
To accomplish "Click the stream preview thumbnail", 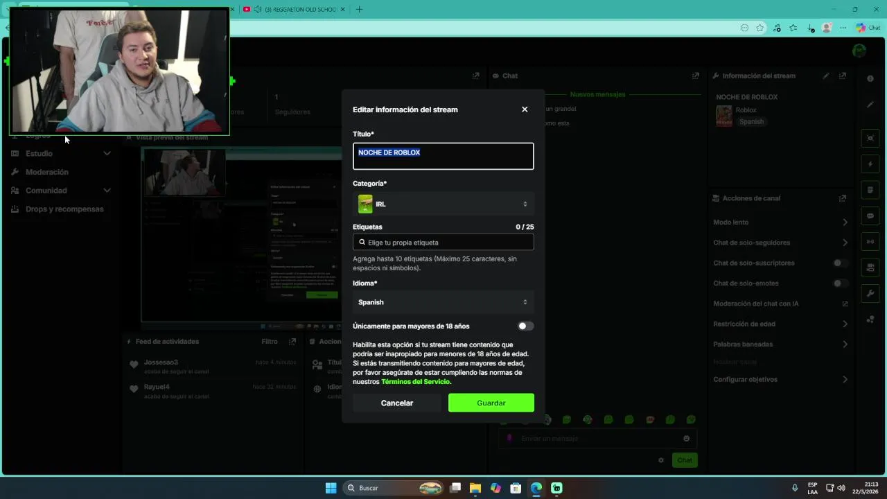I will pyautogui.click(x=242, y=235).
